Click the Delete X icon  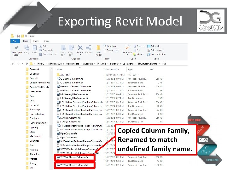coord(80,48)
